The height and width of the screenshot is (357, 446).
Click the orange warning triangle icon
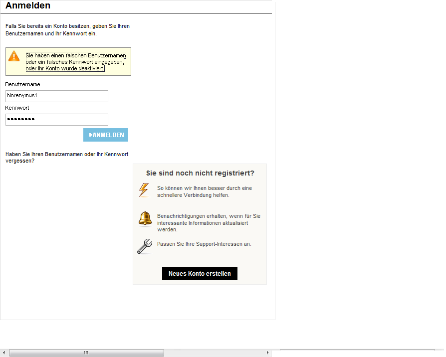[x=14, y=56]
